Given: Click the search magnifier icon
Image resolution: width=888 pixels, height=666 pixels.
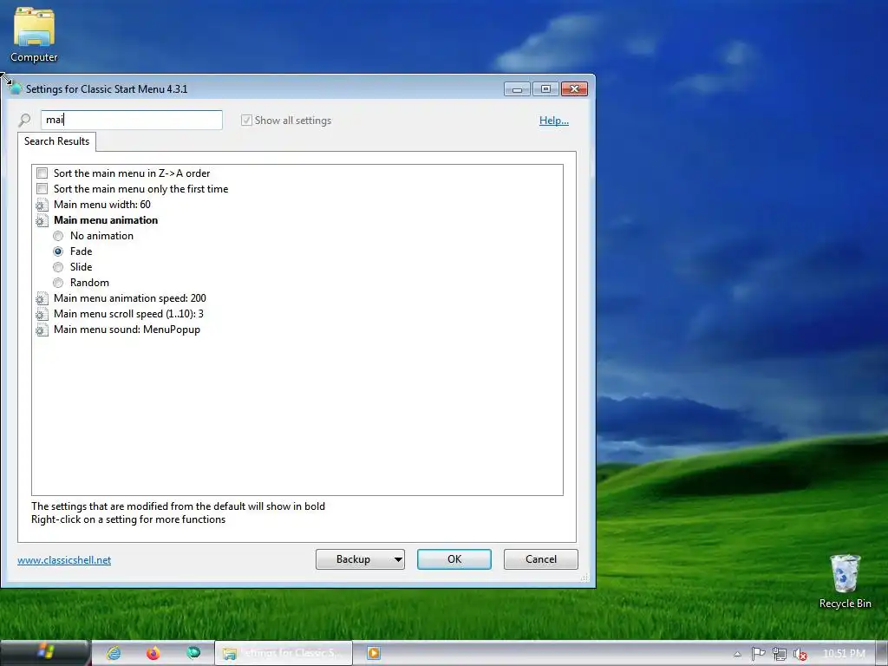Looking at the screenshot, I should pyautogui.click(x=24, y=120).
